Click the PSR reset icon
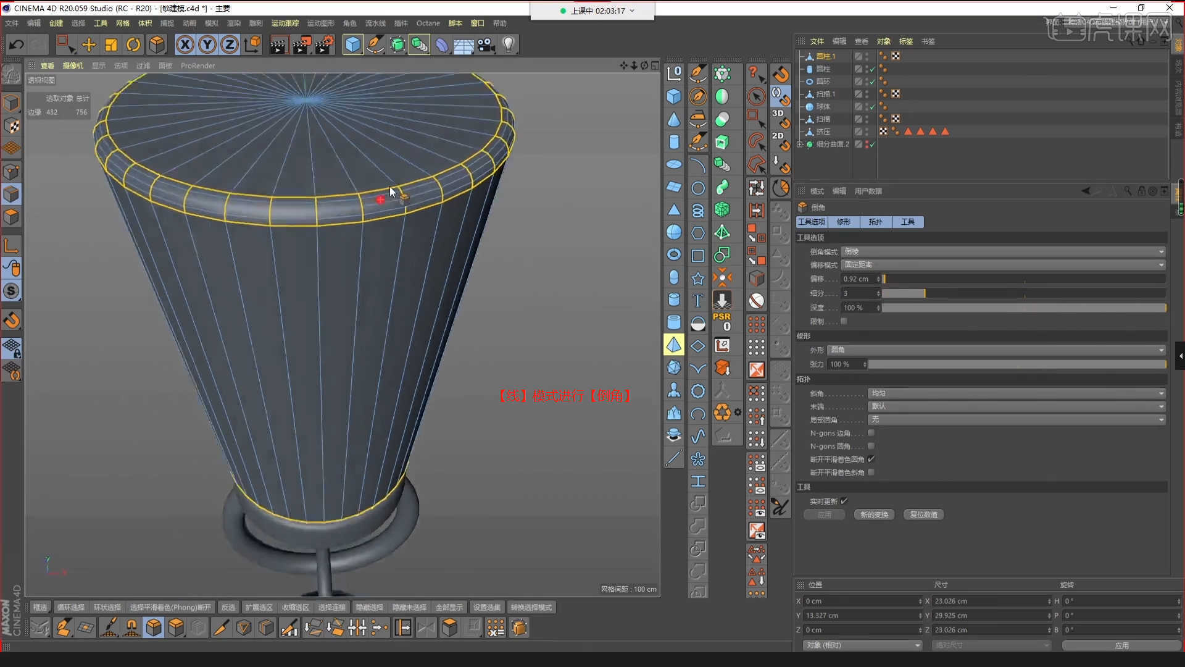Image resolution: width=1185 pixels, height=667 pixels. click(722, 322)
